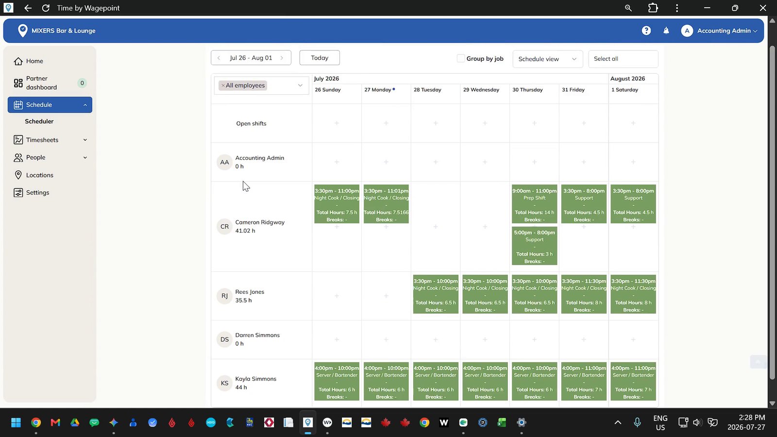Open the three-dot browser menu
777x437 pixels.
point(677,8)
